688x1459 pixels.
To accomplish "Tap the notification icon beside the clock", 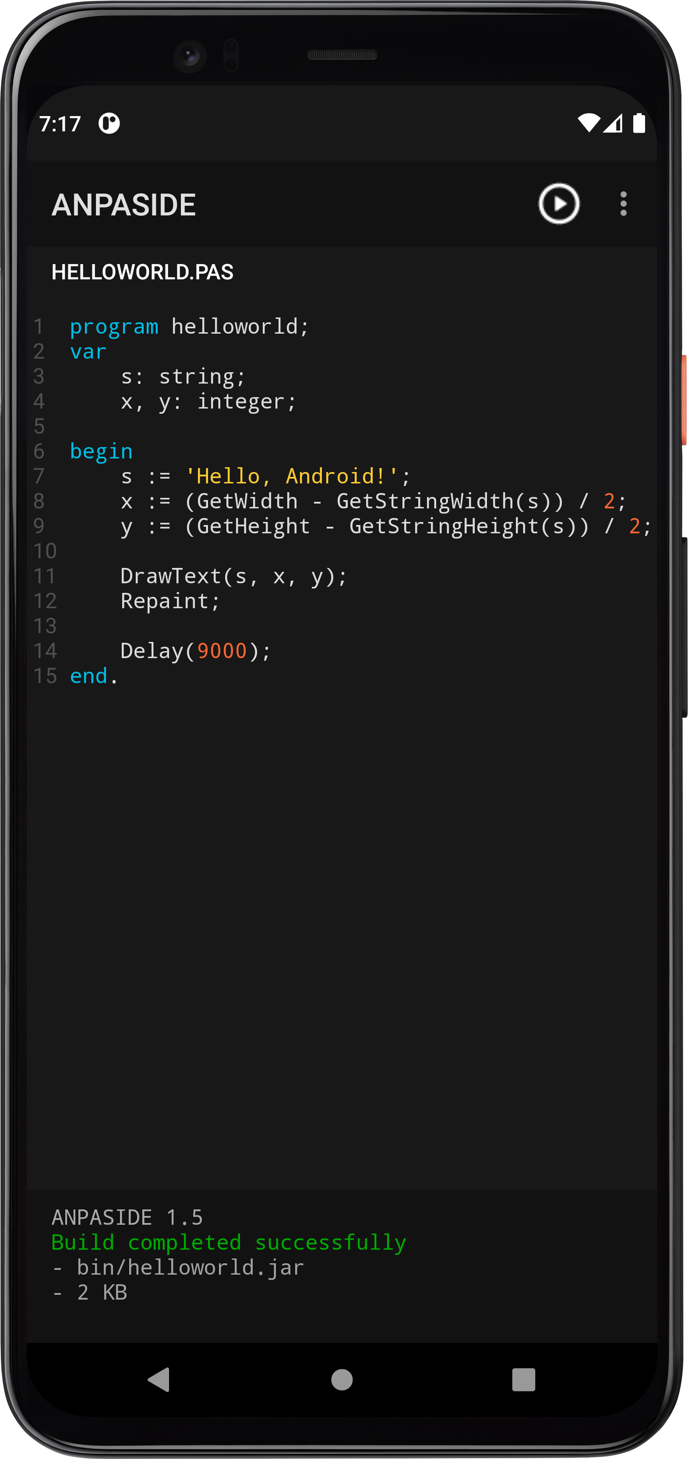I will pos(109,123).
